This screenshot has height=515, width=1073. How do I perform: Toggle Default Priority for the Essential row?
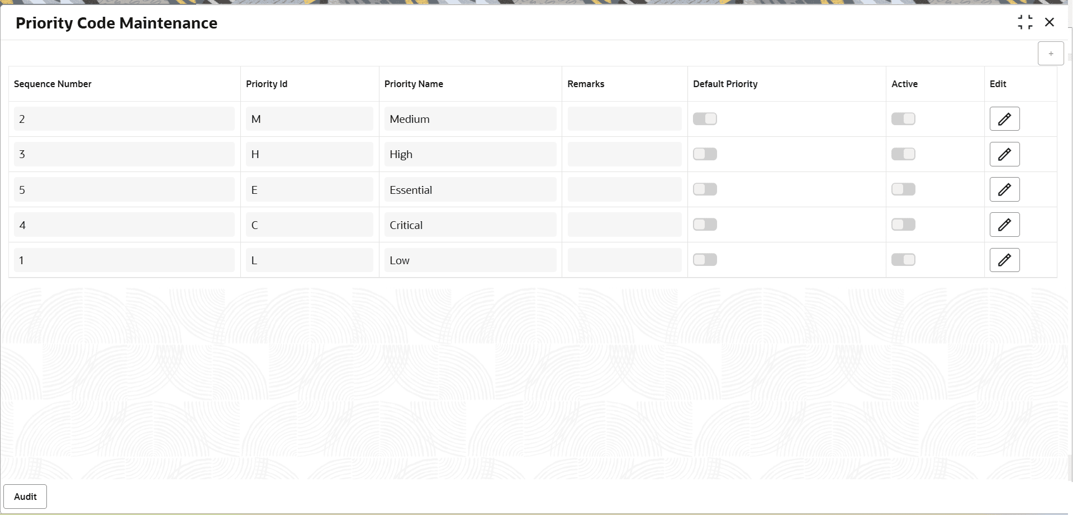tap(705, 189)
